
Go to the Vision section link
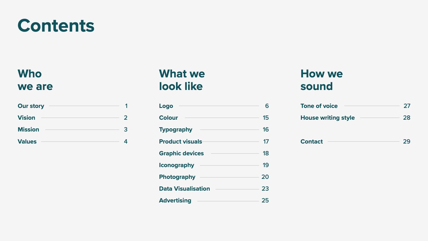[x=72, y=118]
